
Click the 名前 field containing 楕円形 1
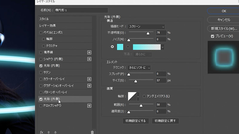pyautogui.click(x=81, y=10)
